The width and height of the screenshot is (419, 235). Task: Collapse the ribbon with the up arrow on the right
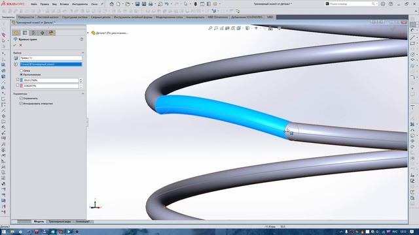pyautogui.click(x=416, y=11)
